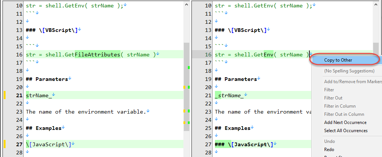The width and height of the screenshot is (382, 157).
Task: Click strName_ text on left line 21
Action: (39, 95)
